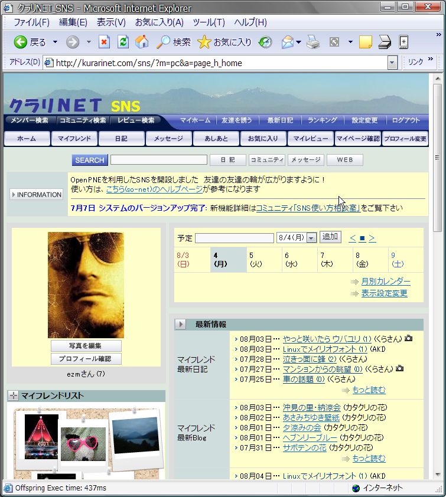Click the calendar today square marker
446x497 pixels.
(x=362, y=238)
